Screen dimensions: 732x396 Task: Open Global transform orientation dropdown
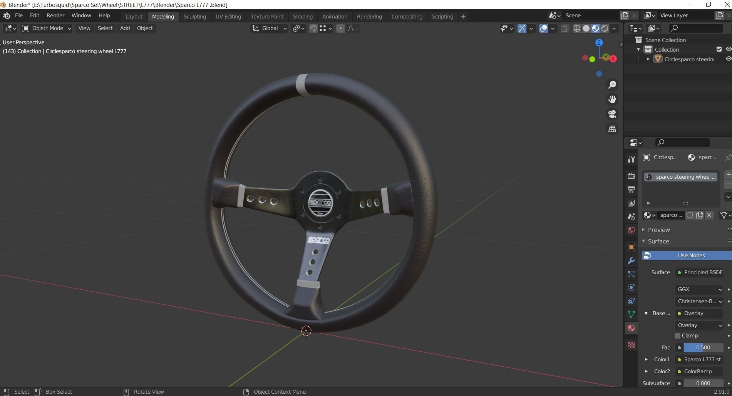coord(269,28)
